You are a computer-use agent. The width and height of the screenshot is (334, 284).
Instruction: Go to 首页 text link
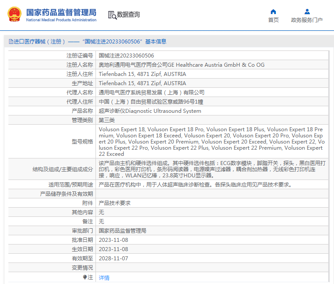[273, 20]
